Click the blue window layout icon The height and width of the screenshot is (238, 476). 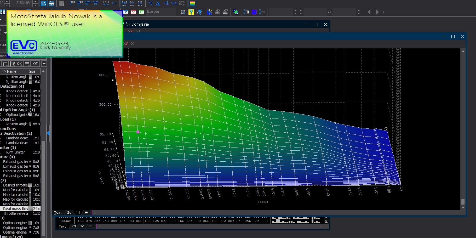click(254, 12)
